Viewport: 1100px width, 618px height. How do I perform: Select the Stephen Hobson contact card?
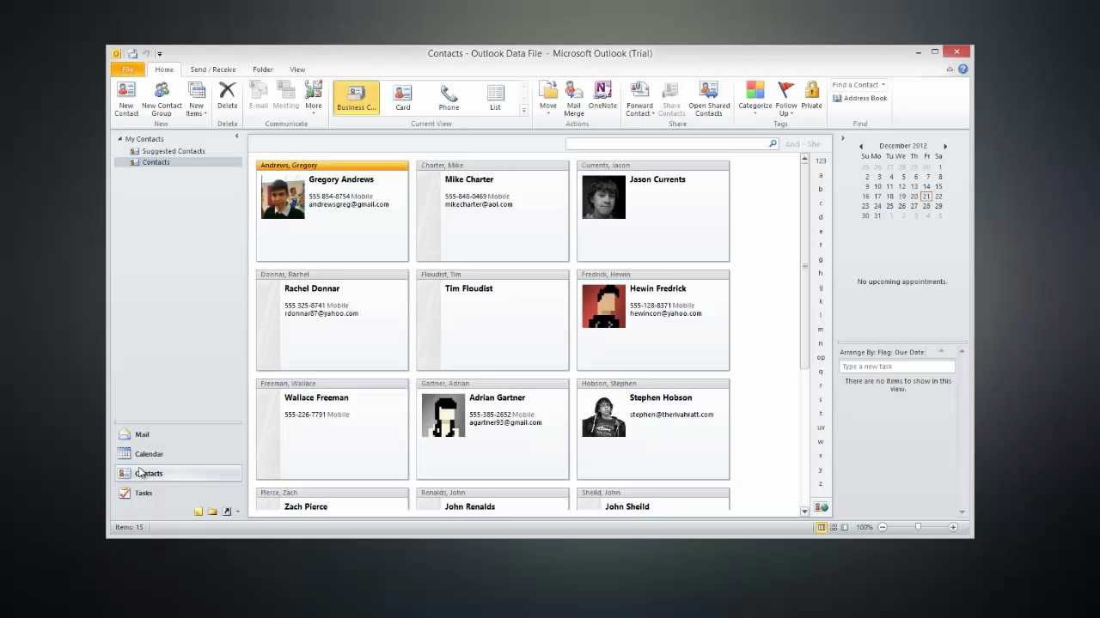tap(653, 428)
